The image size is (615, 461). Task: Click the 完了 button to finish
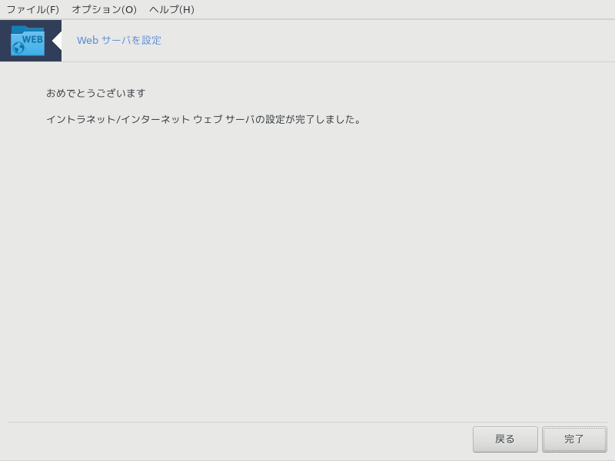tap(574, 439)
